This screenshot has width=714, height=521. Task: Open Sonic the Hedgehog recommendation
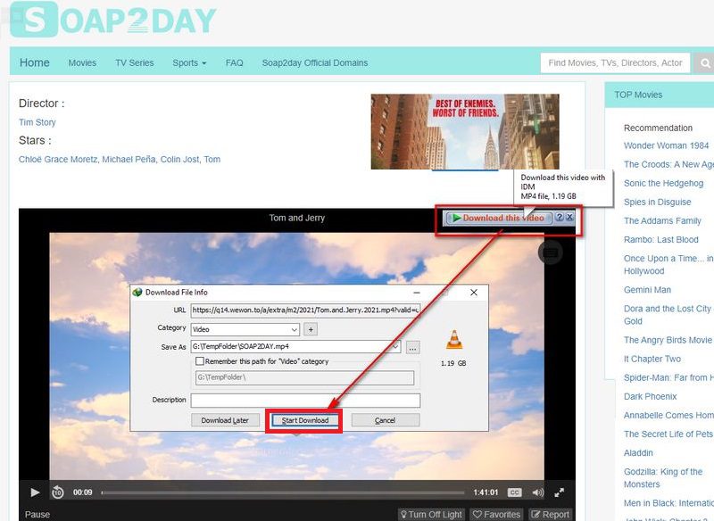coord(663,183)
